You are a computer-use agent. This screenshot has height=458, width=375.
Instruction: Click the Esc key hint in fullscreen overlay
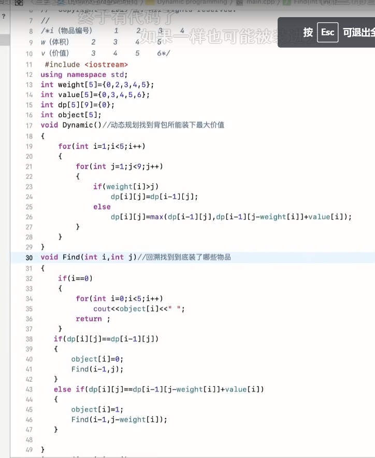327,32
